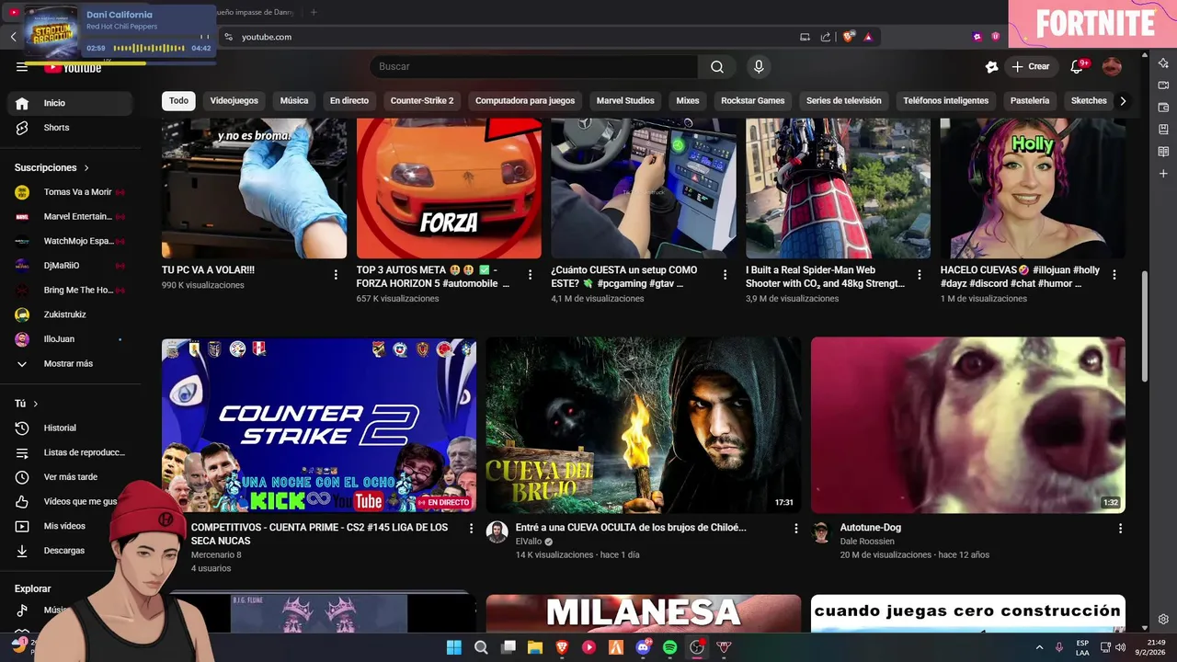The height and width of the screenshot is (662, 1177).
Task: Click the Spotify icon in the taskbar
Action: [670, 647]
